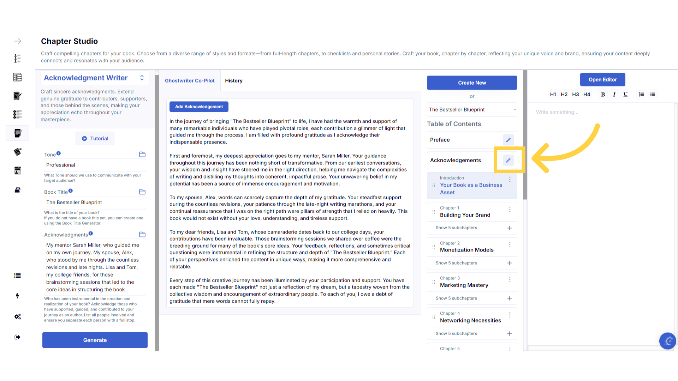Open the folder icon beside Tone

[142, 155]
